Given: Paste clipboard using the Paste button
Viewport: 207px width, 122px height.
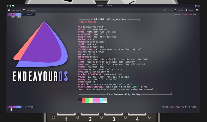Looking at the screenshot, I should coord(178,10).
